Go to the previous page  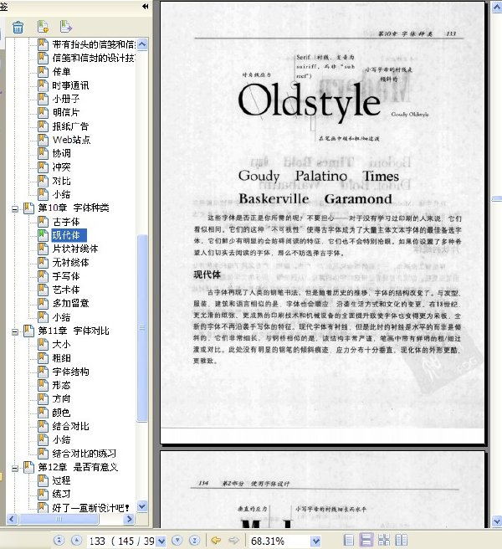coord(77,541)
